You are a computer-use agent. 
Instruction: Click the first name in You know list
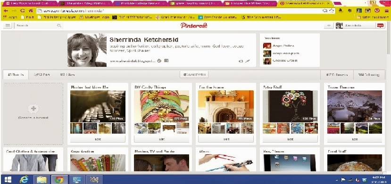(x=283, y=46)
